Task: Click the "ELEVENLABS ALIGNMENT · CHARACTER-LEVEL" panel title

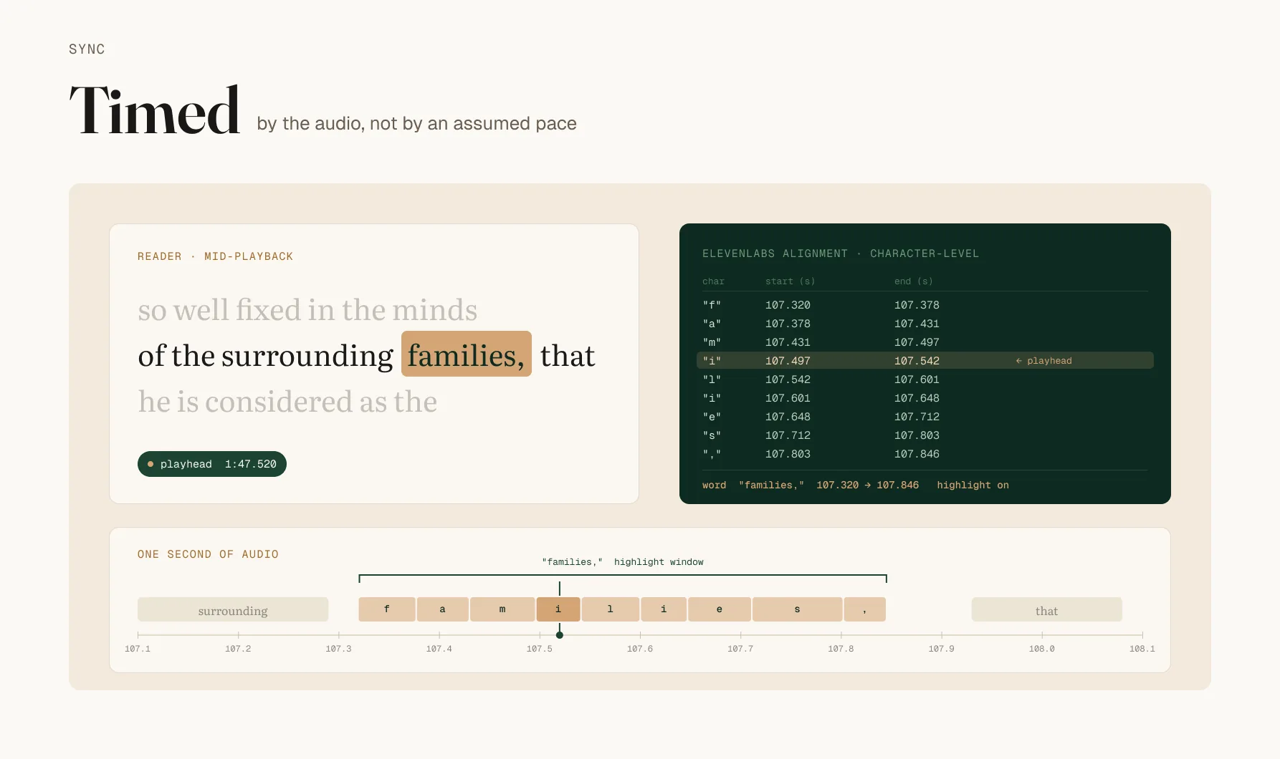Action: pos(841,253)
